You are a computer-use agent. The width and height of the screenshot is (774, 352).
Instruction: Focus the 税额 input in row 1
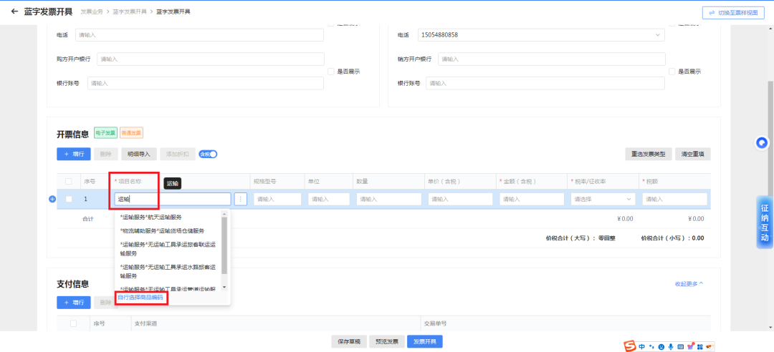(x=675, y=199)
